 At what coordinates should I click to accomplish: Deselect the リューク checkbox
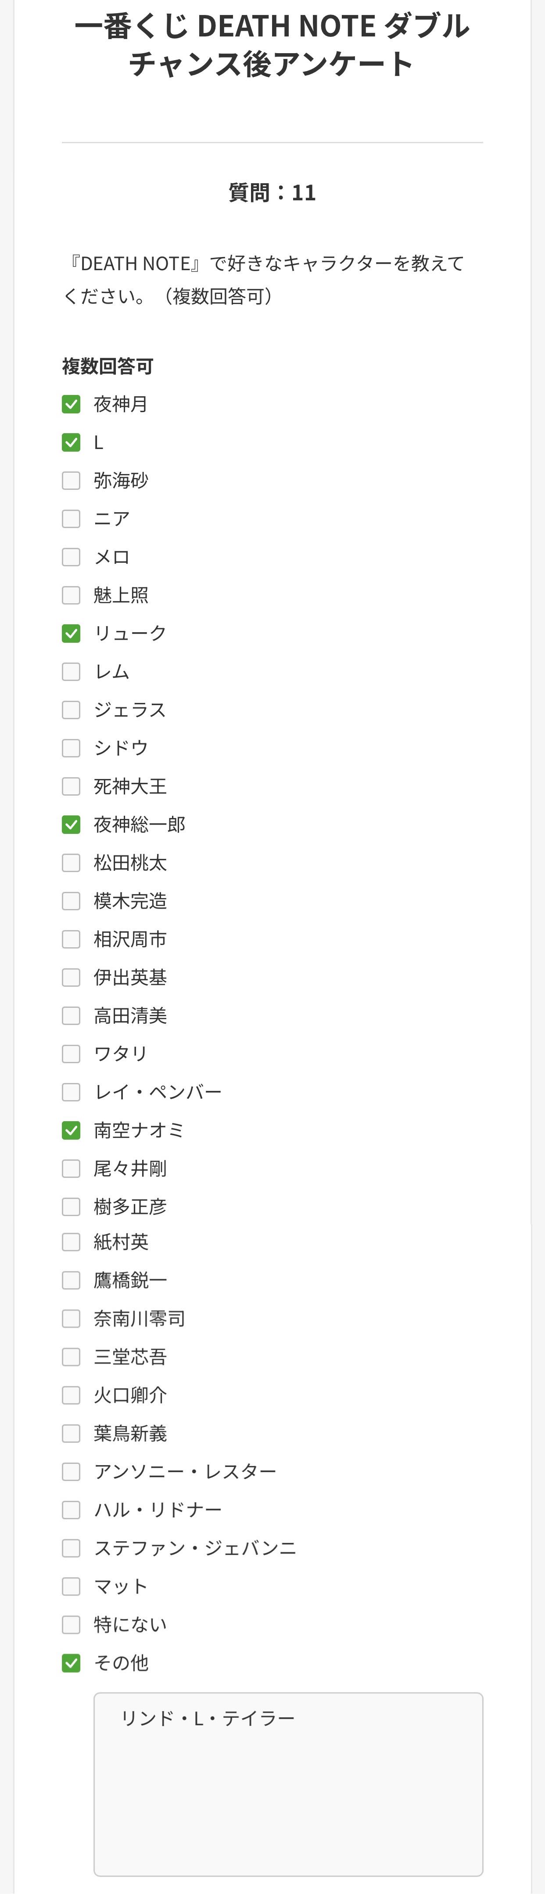coord(71,634)
